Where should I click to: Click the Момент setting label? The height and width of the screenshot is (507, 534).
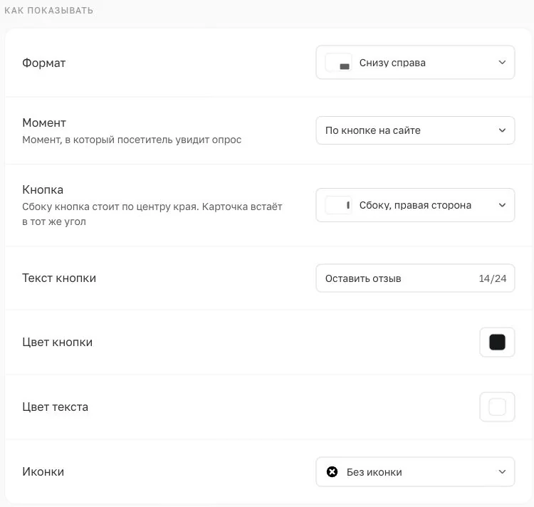click(44, 122)
